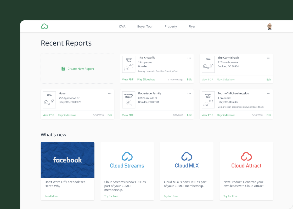The image size is (293, 209).
Task: Select 'Robertson Family' report title
Action: pos(149,93)
